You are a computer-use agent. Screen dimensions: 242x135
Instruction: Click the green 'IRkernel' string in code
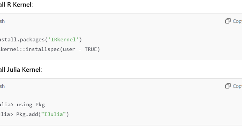click(63, 39)
